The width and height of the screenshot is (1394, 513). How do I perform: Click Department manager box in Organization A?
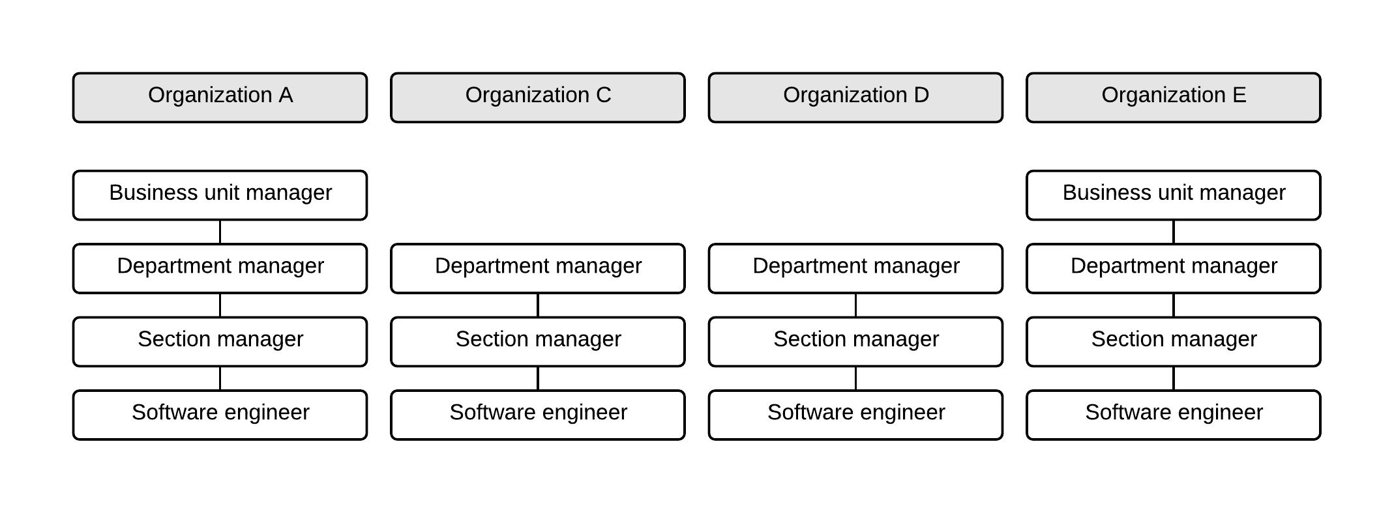pos(220,268)
